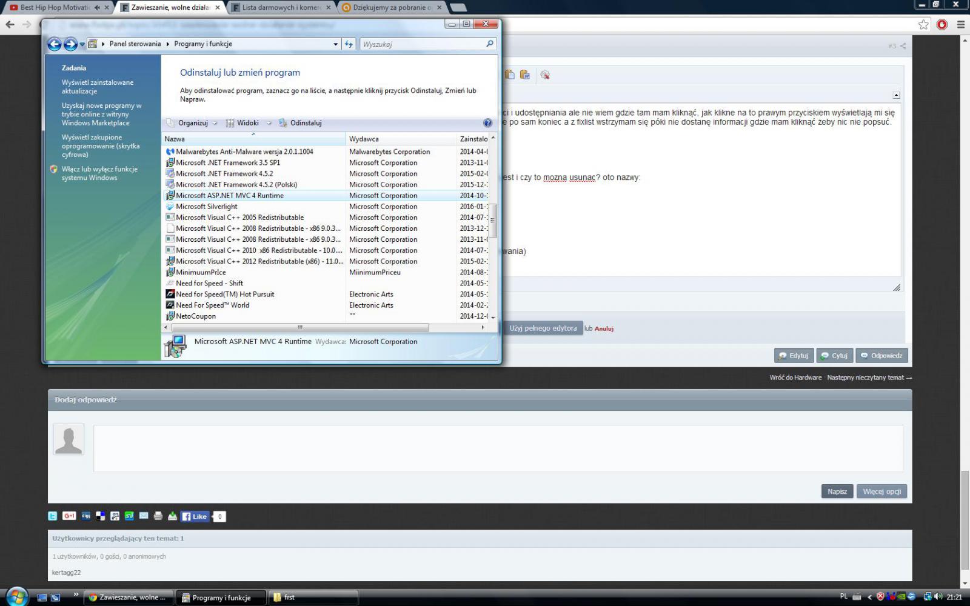Click Odinstaluj toolbar button
The image size is (970, 606).
300,123
